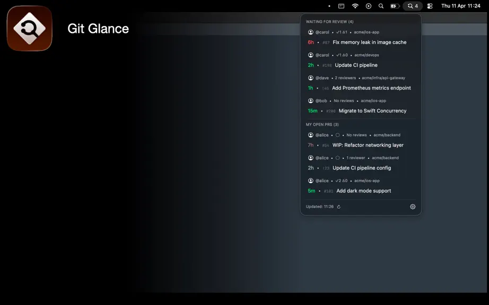Click the battery charging icon

click(x=395, y=6)
